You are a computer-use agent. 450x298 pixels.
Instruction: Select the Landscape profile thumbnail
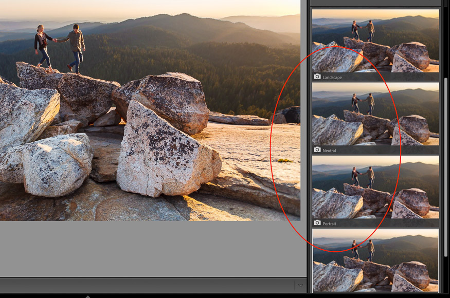click(375, 41)
